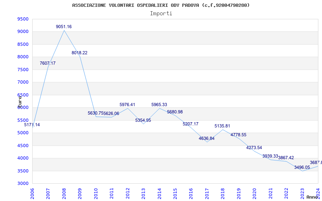Viewport: 322px width, 201px height.
Task: Select the 8018.22 data label
Action: point(79,53)
